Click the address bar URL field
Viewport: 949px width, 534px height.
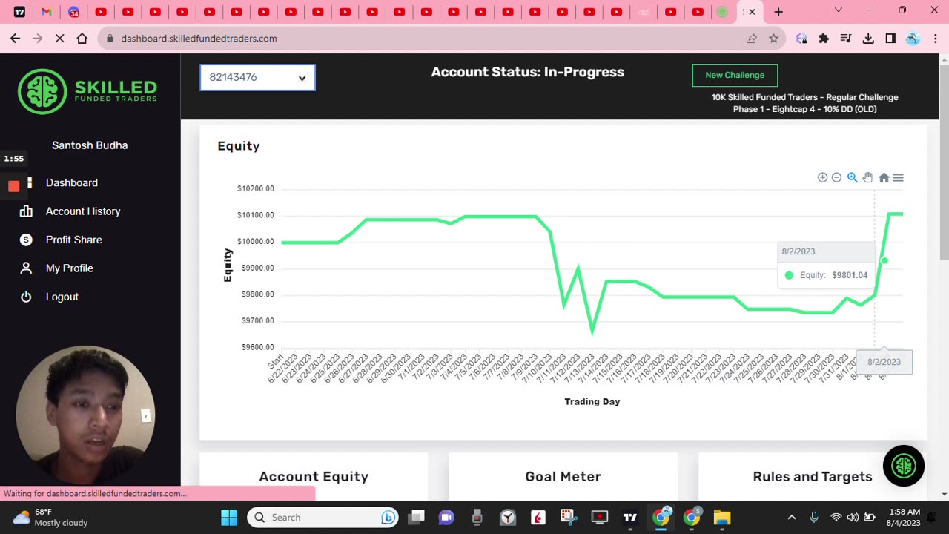pyautogui.click(x=423, y=39)
